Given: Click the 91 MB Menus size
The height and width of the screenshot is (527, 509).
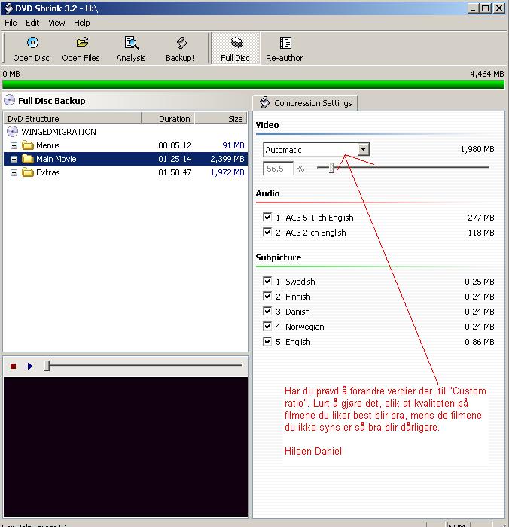Looking at the screenshot, I should 233,145.
